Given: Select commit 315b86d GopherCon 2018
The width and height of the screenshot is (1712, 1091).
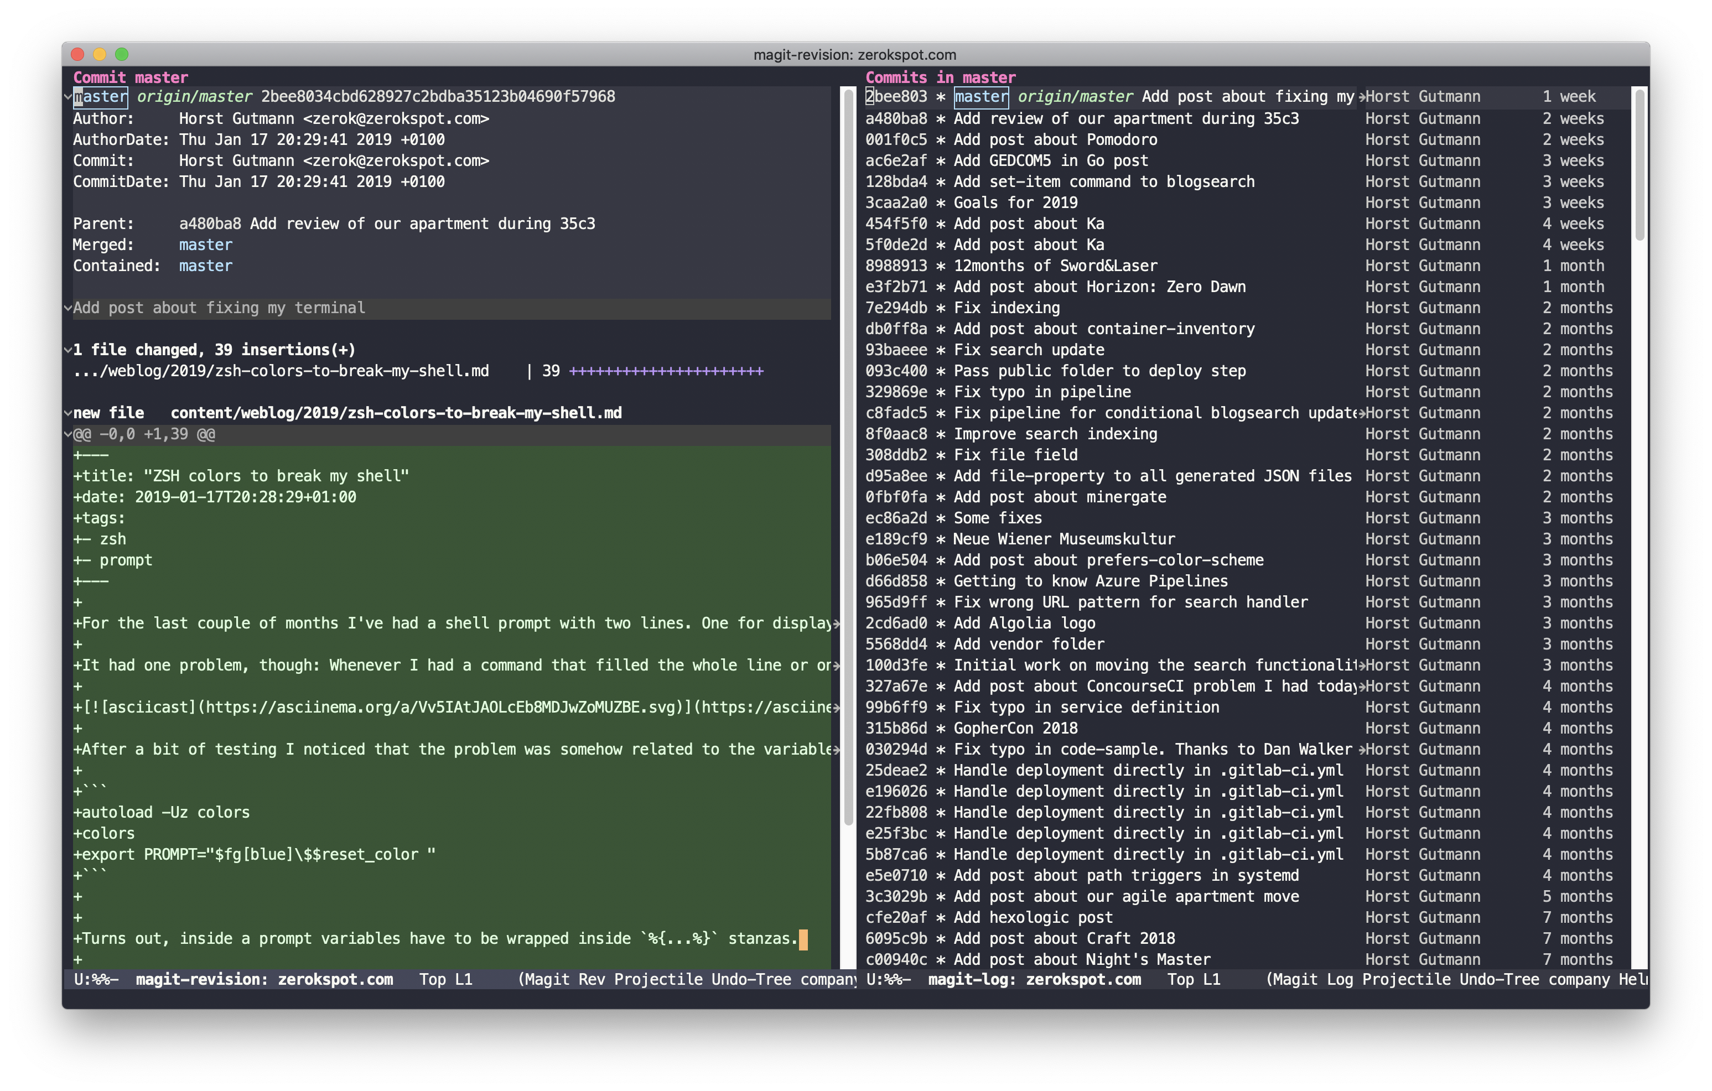Looking at the screenshot, I should (1247, 729).
